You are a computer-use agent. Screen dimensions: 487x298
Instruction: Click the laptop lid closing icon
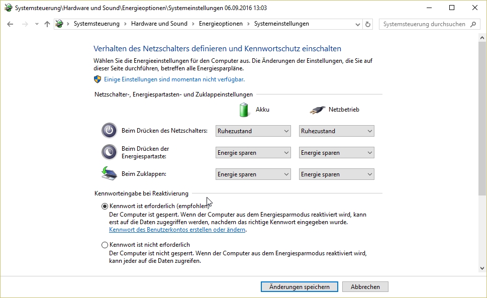tap(109, 174)
